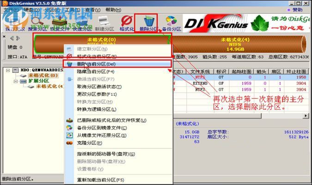Choose 从镜像文件还原分区(S) entry

118,135
